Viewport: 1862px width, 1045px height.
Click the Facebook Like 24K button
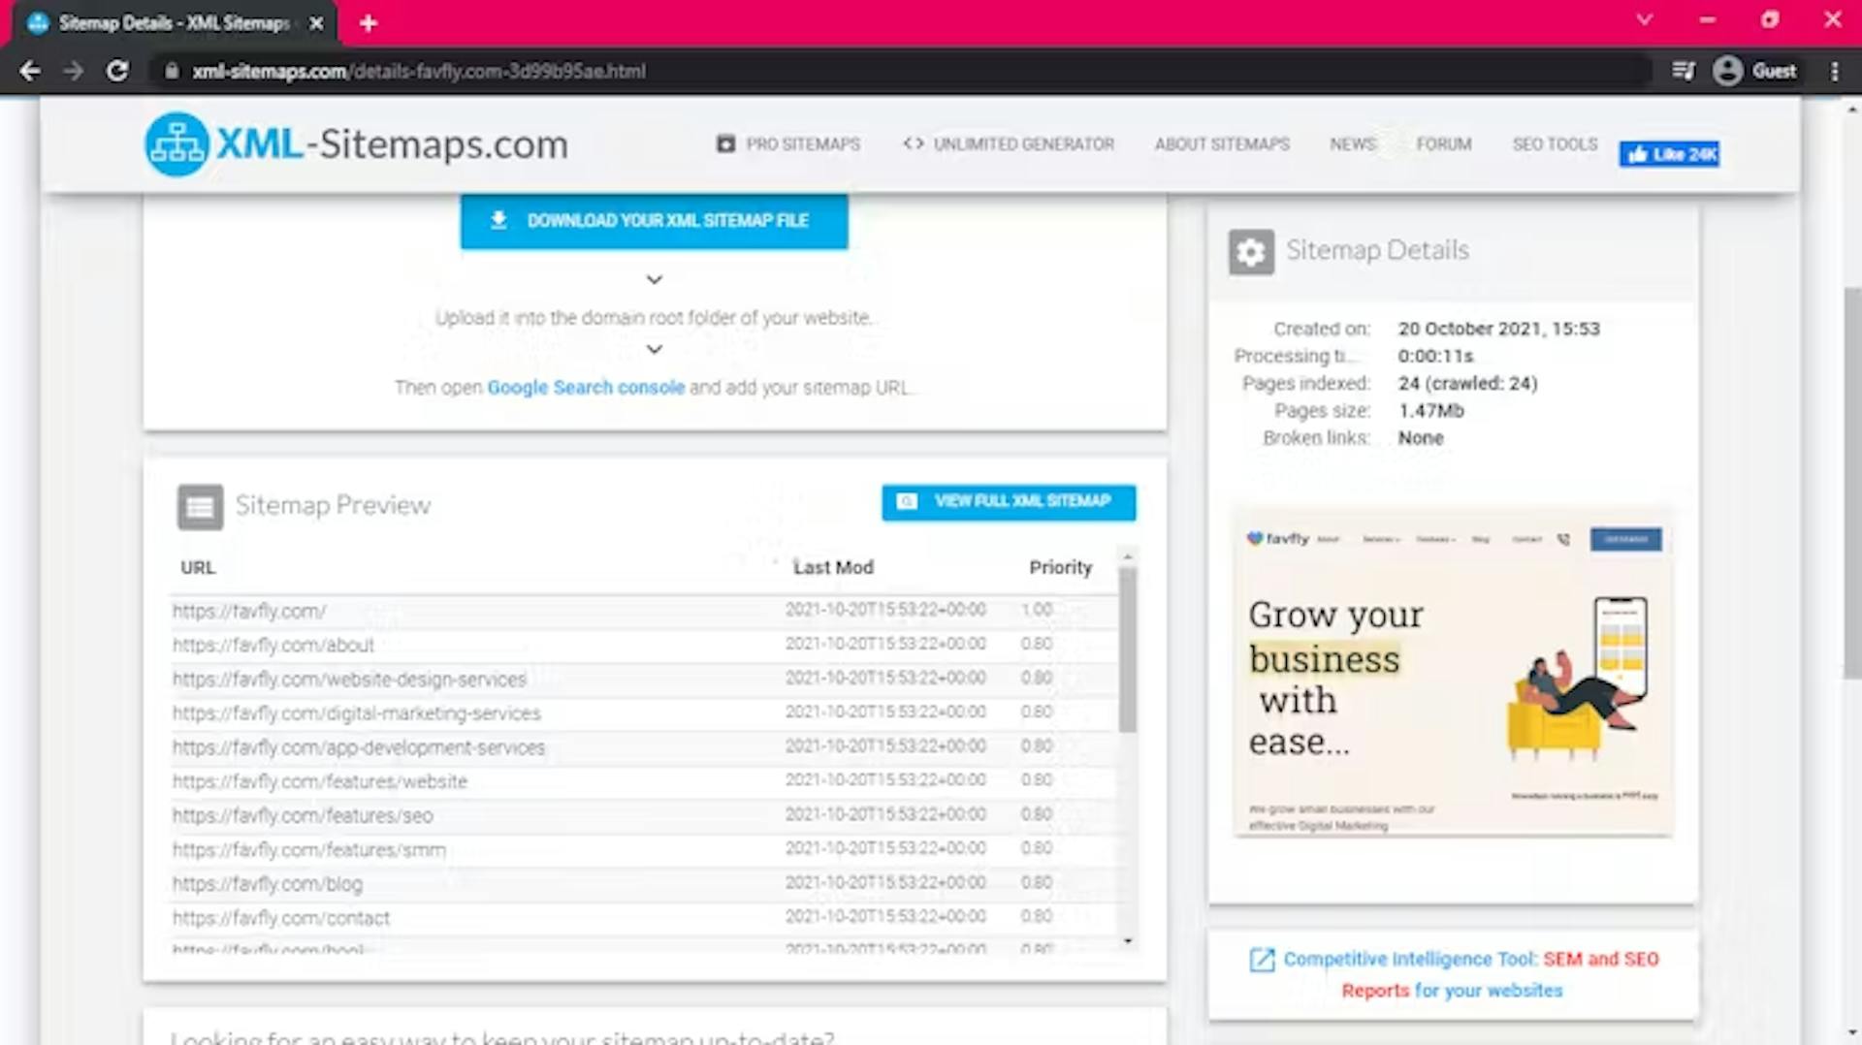(1669, 154)
